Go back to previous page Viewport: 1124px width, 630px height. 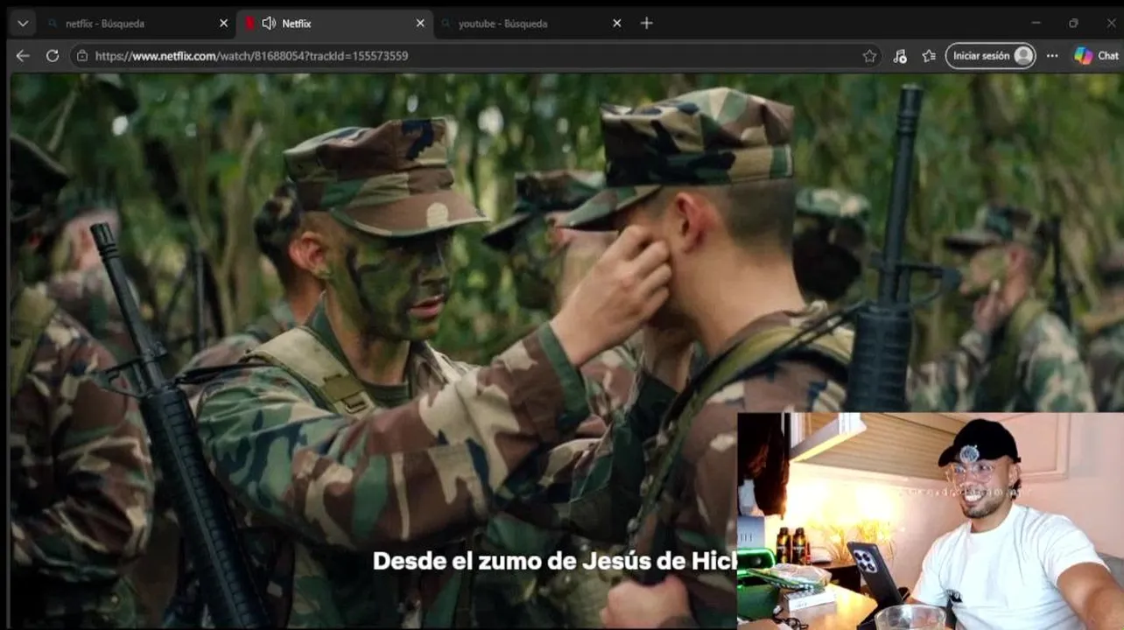coord(23,56)
